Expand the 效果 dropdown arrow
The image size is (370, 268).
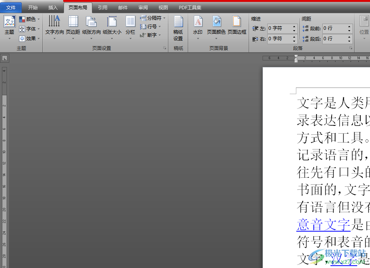pyautogui.click(x=38, y=38)
